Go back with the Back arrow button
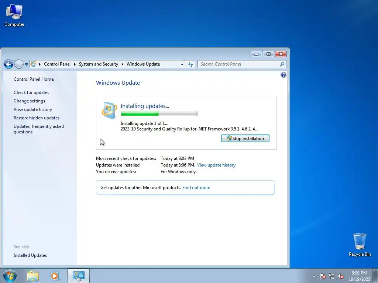The image size is (378, 283). [x=8, y=64]
